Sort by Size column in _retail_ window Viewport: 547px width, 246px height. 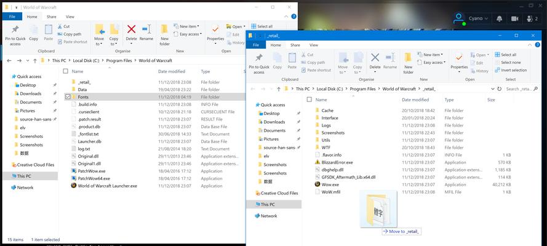point(491,100)
